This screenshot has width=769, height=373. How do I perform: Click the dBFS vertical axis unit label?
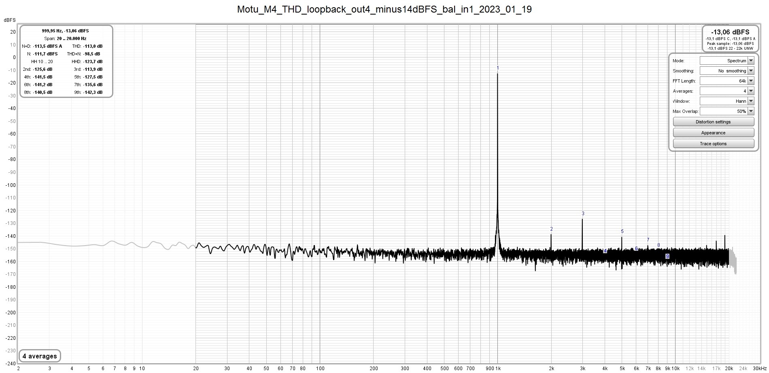[x=10, y=20]
